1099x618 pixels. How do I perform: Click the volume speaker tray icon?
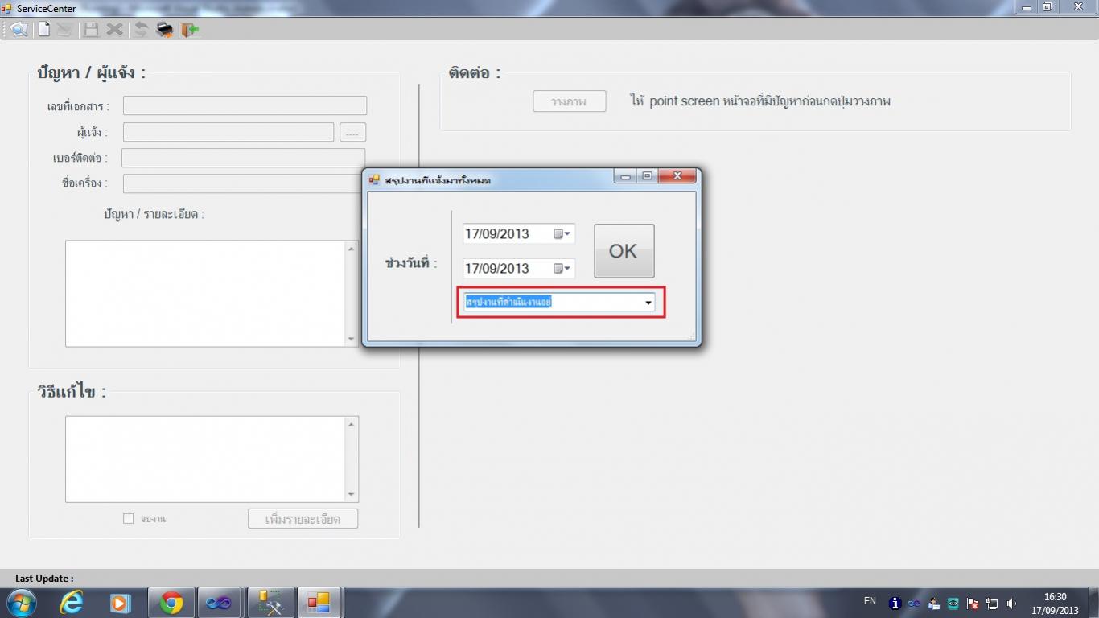(x=1011, y=604)
